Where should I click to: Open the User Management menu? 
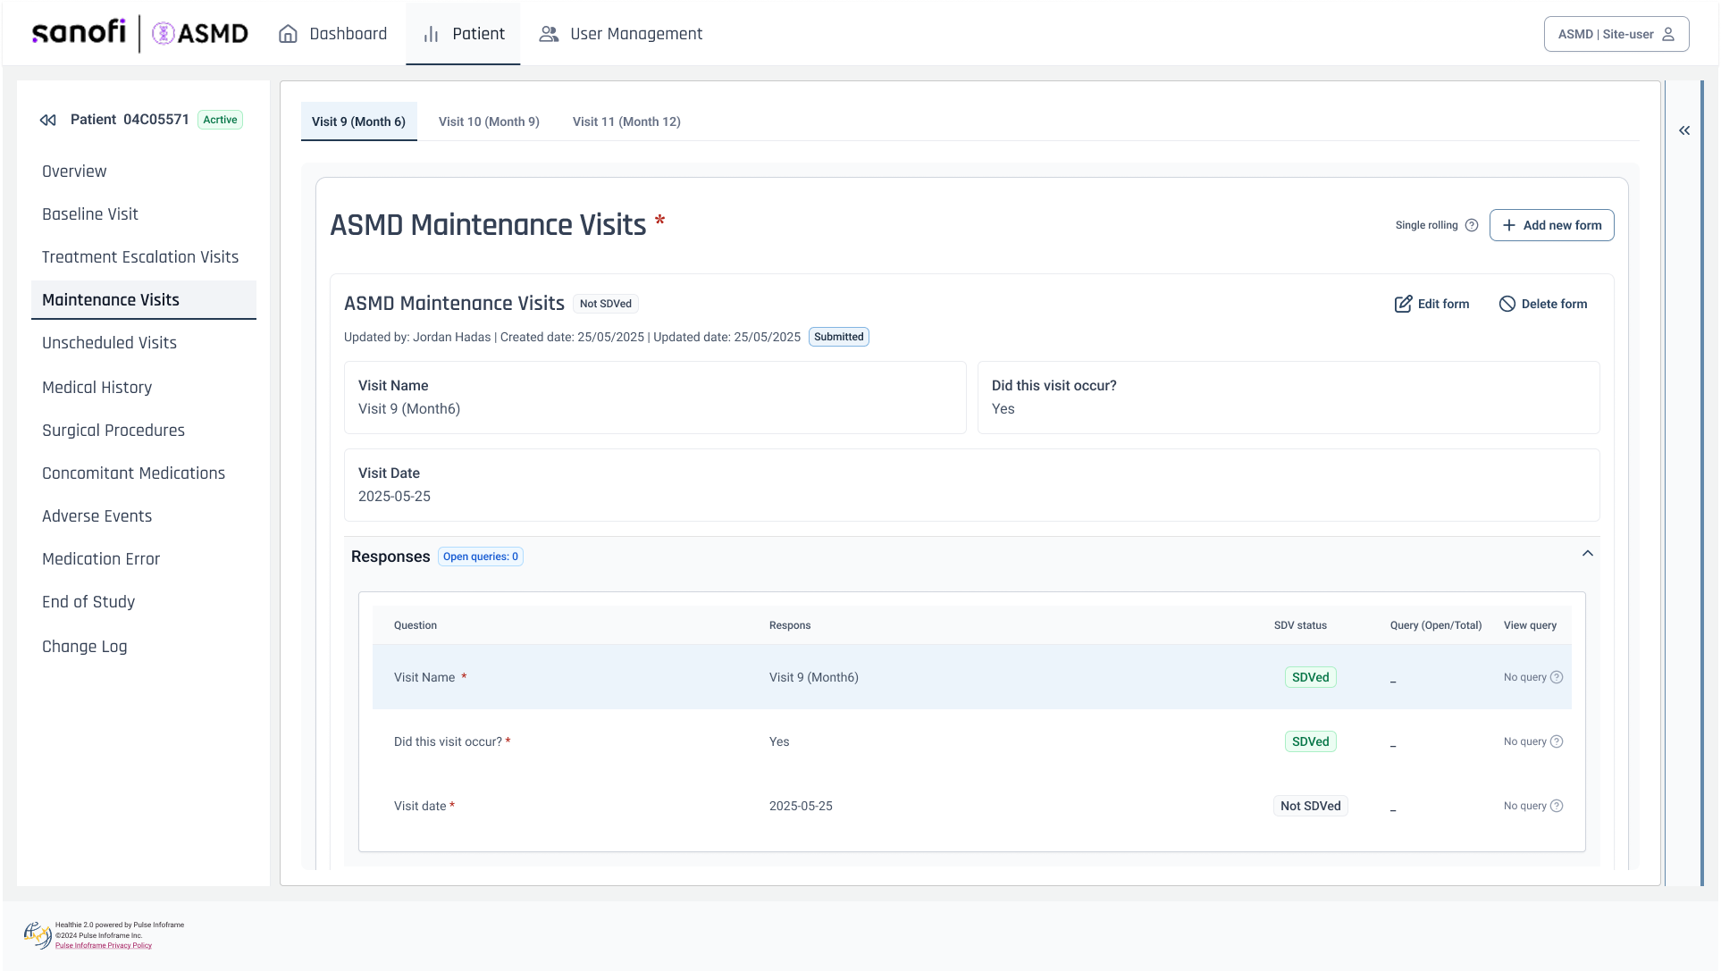click(x=621, y=34)
